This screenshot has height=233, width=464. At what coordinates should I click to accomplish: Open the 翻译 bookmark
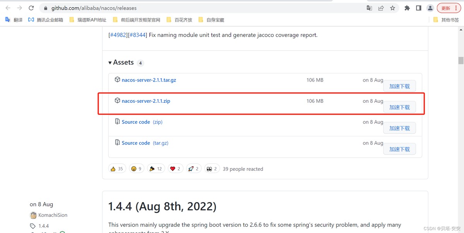click(14, 20)
